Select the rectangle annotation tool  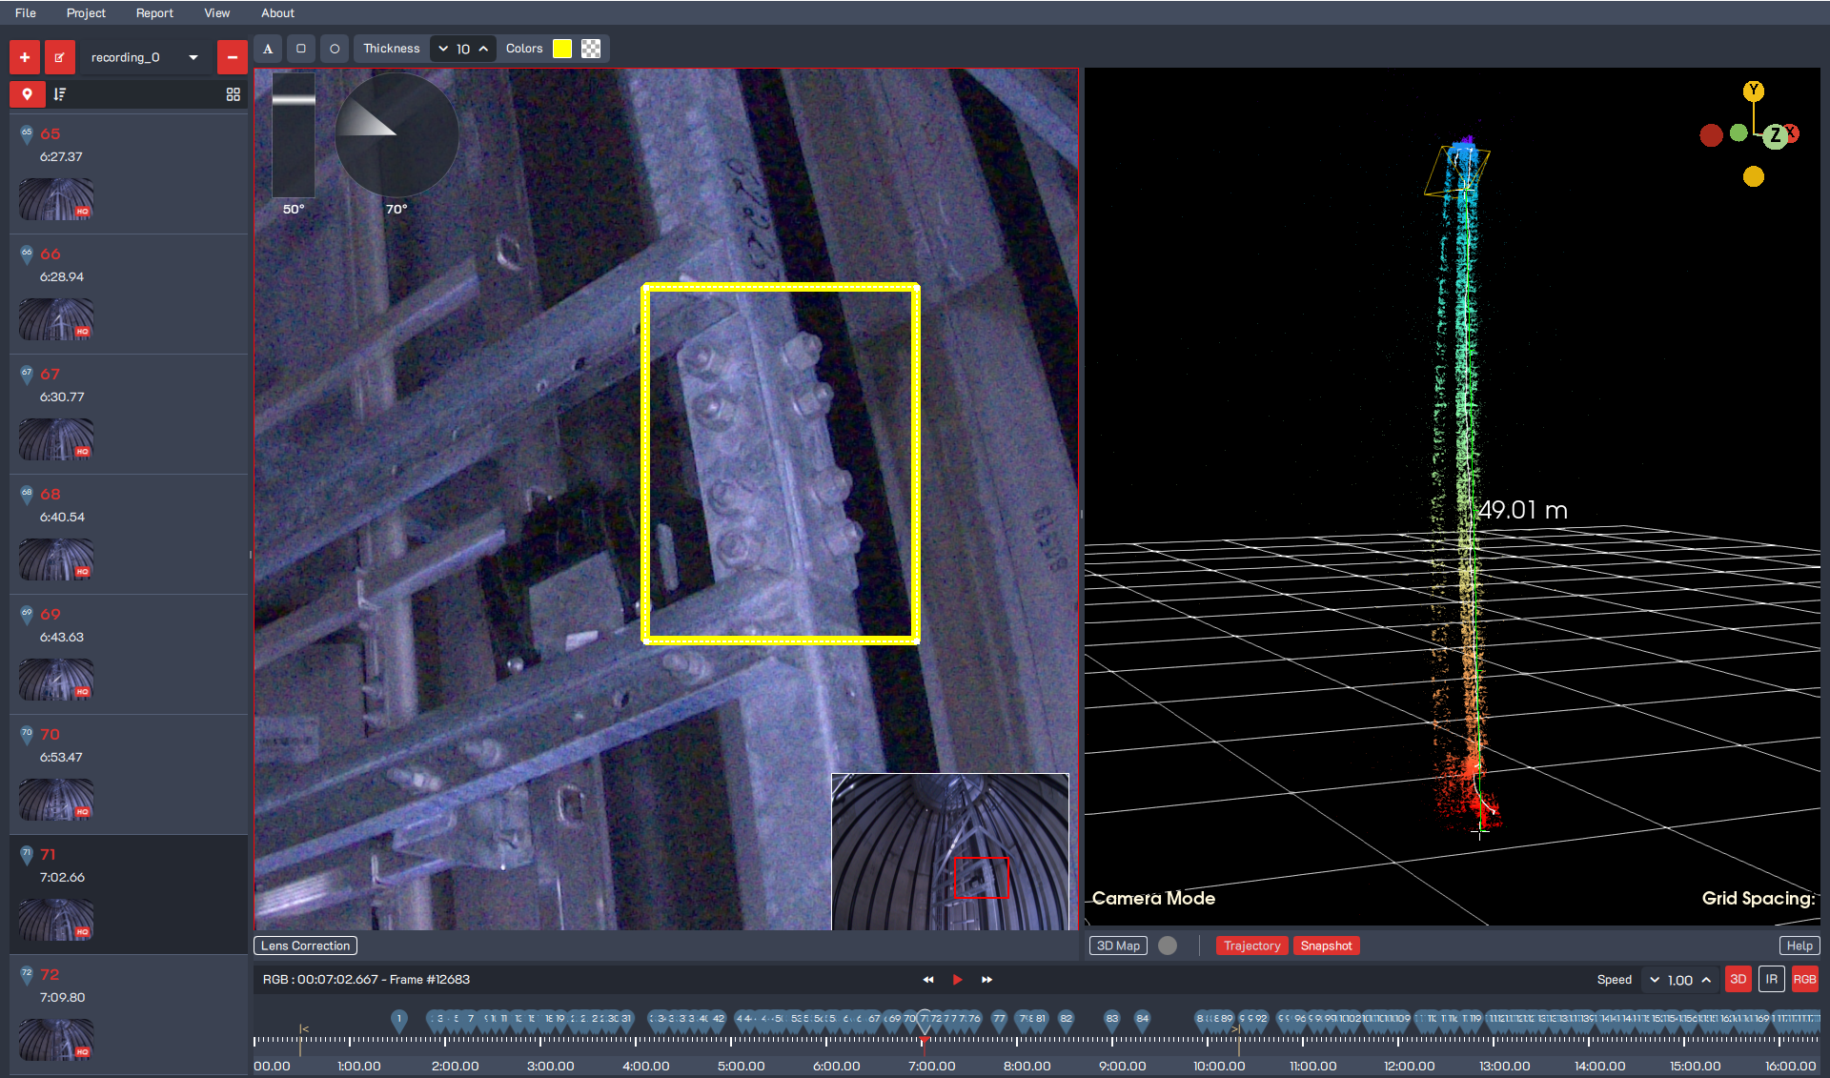(x=301, y=49)
